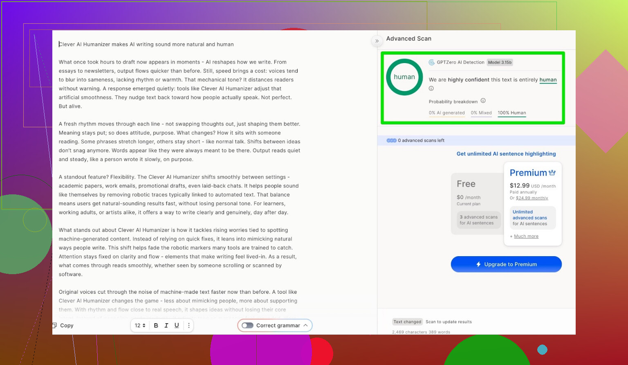Collapse the Advanced Scan panel chevron
Screen dimensions: 628x365
coord(377,41)
